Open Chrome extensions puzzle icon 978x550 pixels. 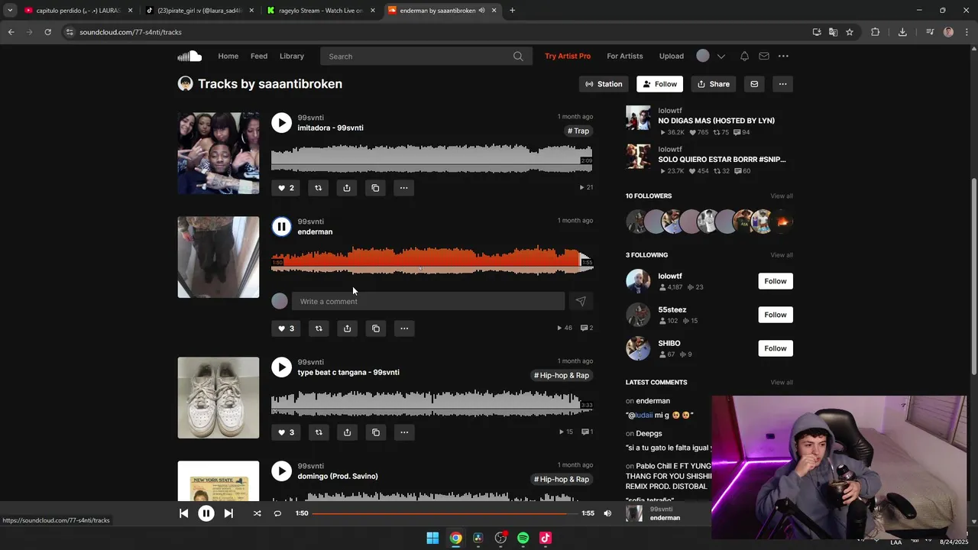tap(876, 32)
